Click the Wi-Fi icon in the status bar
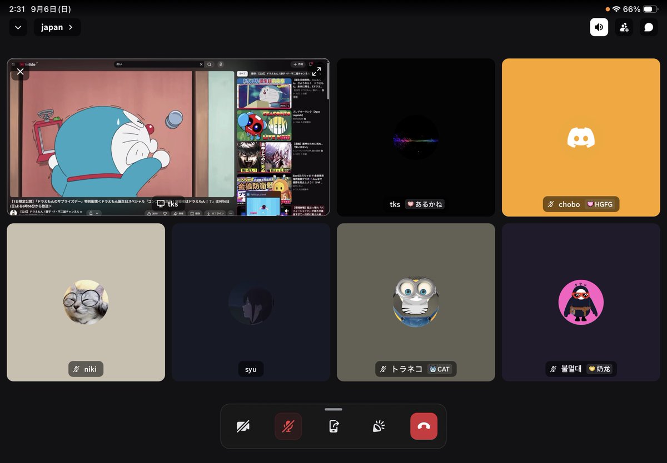 616,9
